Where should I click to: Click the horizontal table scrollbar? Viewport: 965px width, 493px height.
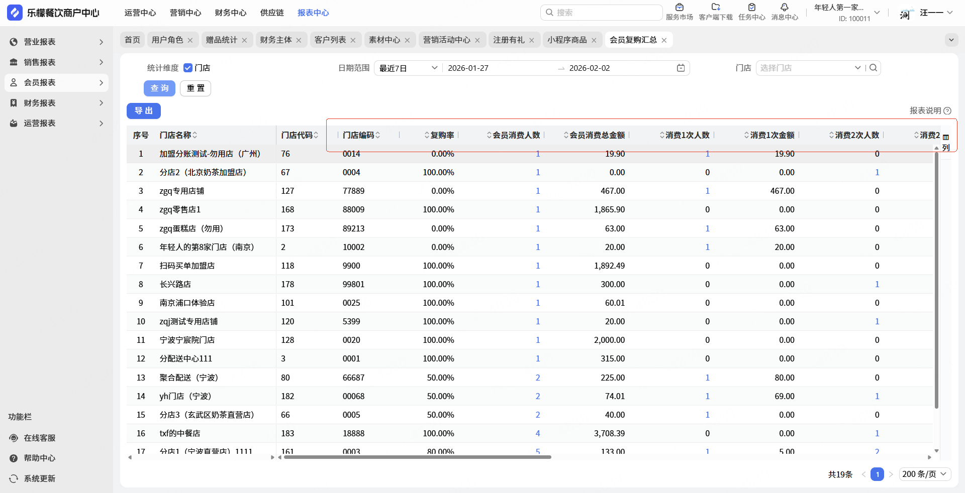[417, 457]
